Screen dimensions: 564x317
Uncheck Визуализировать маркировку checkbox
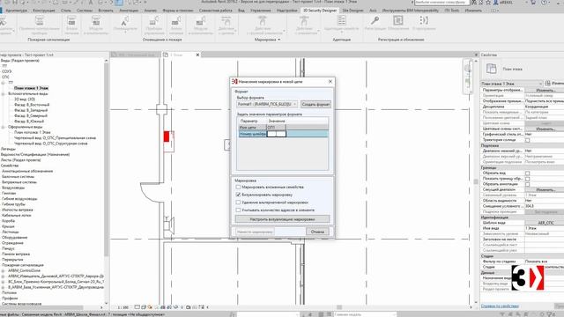[x=238, y=195]
